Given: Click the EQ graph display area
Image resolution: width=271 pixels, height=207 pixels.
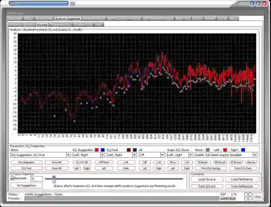Looking at the screenshot, I should [137, 83].
